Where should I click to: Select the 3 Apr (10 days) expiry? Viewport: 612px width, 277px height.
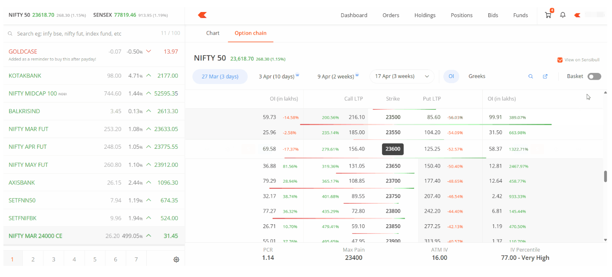[x=279, y=76]
